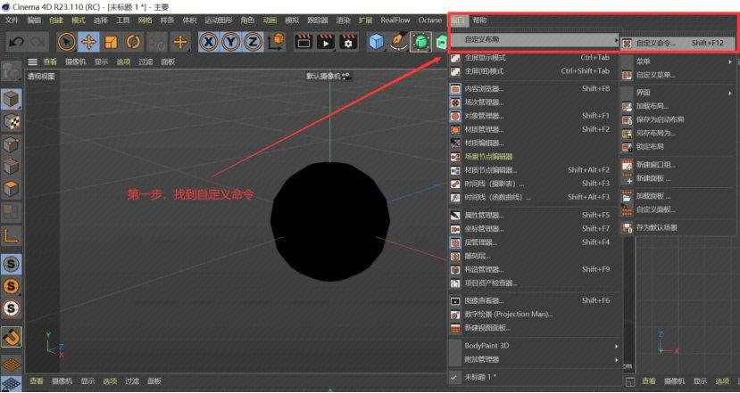Select the Live Selection arrow tool
The image size is (740, 393).
(67, 43)
